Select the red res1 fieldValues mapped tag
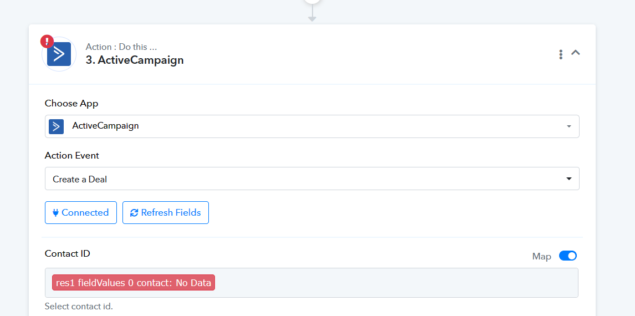The image size is (635, 316). [x=134, y=283]
